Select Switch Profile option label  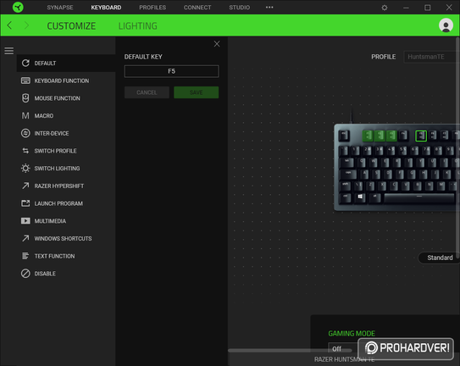click(x=55, y=151)
